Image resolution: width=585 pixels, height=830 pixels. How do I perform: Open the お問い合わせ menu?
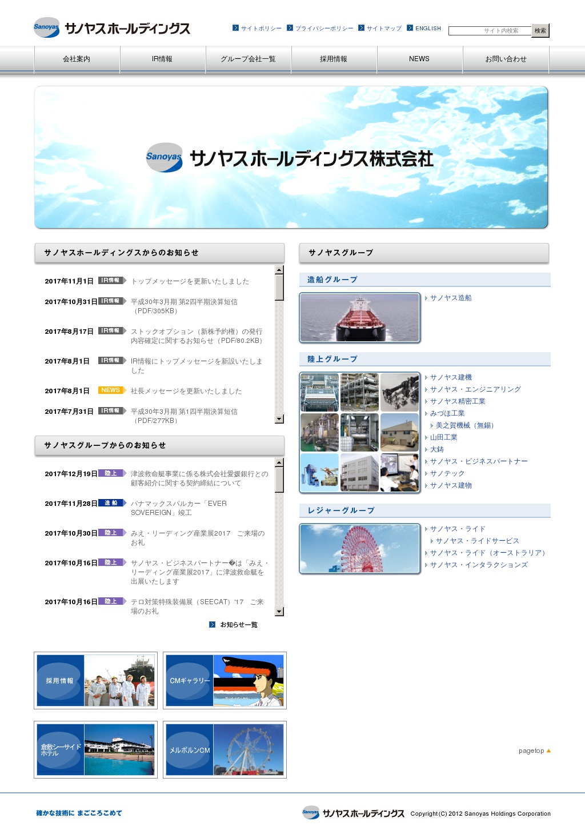click(x=506, y=59)
